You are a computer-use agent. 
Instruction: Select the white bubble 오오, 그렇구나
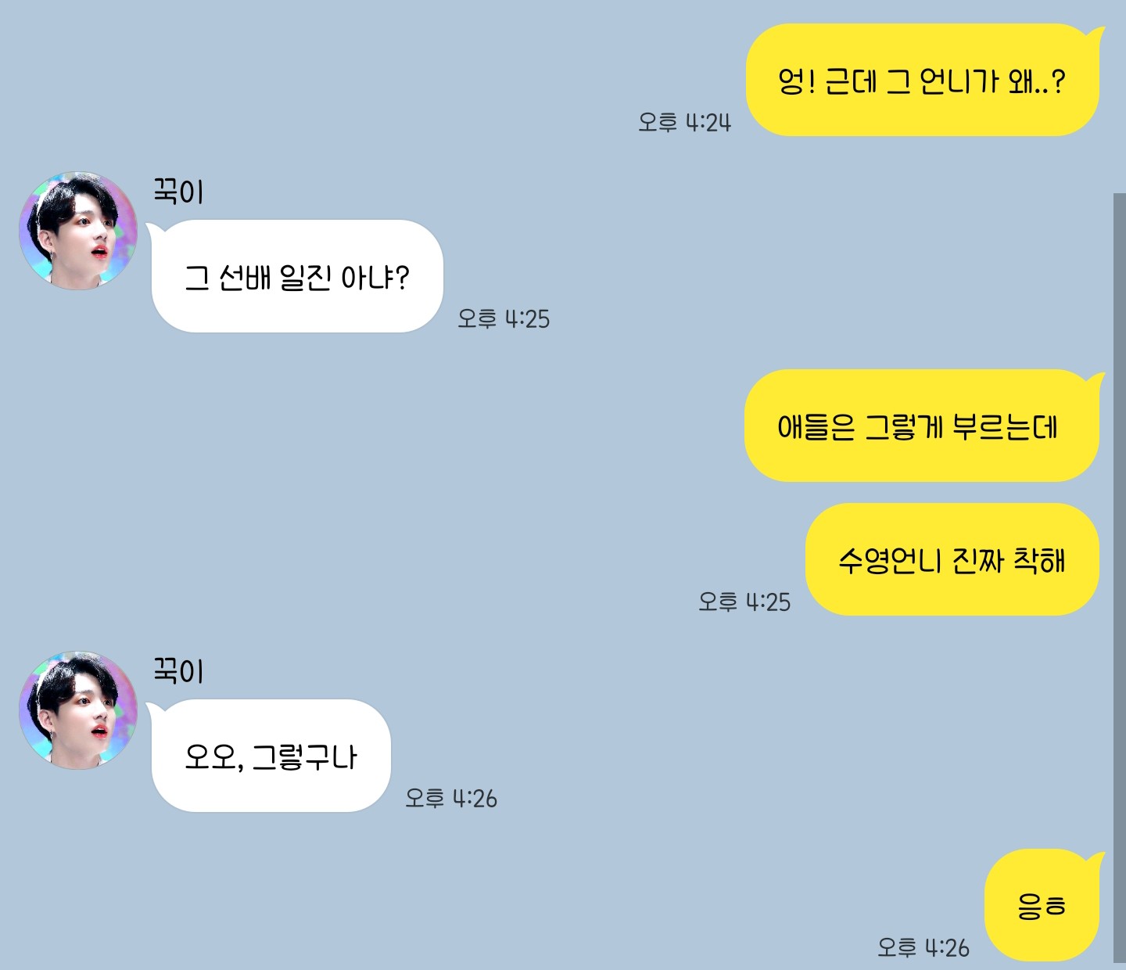(271, 756)
